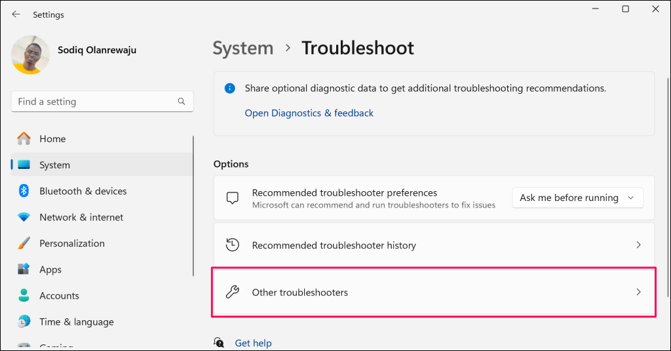The height and width of the screenshot is (351, 671).
Task: Click the search magnifier icon
Action: [182, 102]
